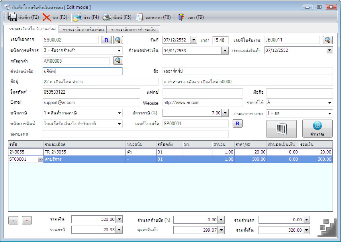The image size is (341, 242).
Task: Select the TR 2N3055 description cell
Action: pos(85,152)
